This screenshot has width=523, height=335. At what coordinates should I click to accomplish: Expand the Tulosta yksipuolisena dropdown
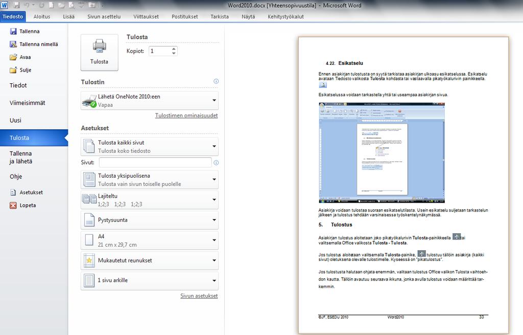[150, 180]
